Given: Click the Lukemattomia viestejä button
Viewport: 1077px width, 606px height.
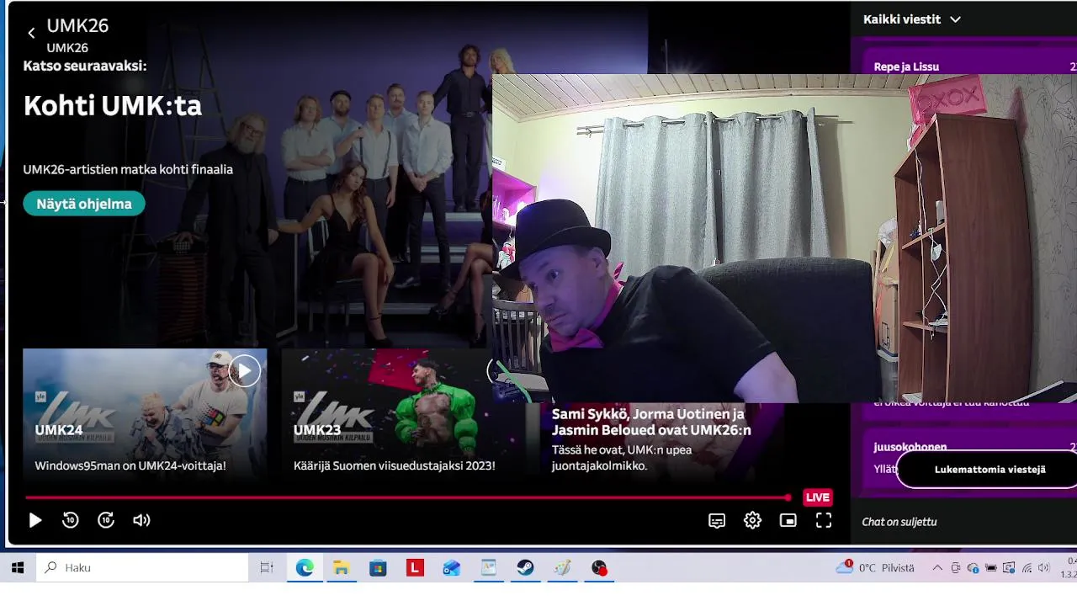Looking at the screenshot, I should coord(989,470).
